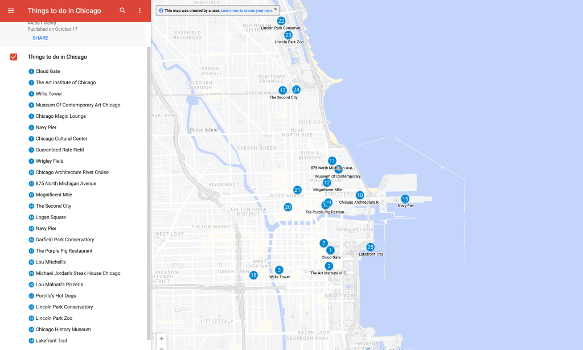Select Willis Tower in the sidebar list
This screenshot has height=350, width=583.
[x=49, y=94]
